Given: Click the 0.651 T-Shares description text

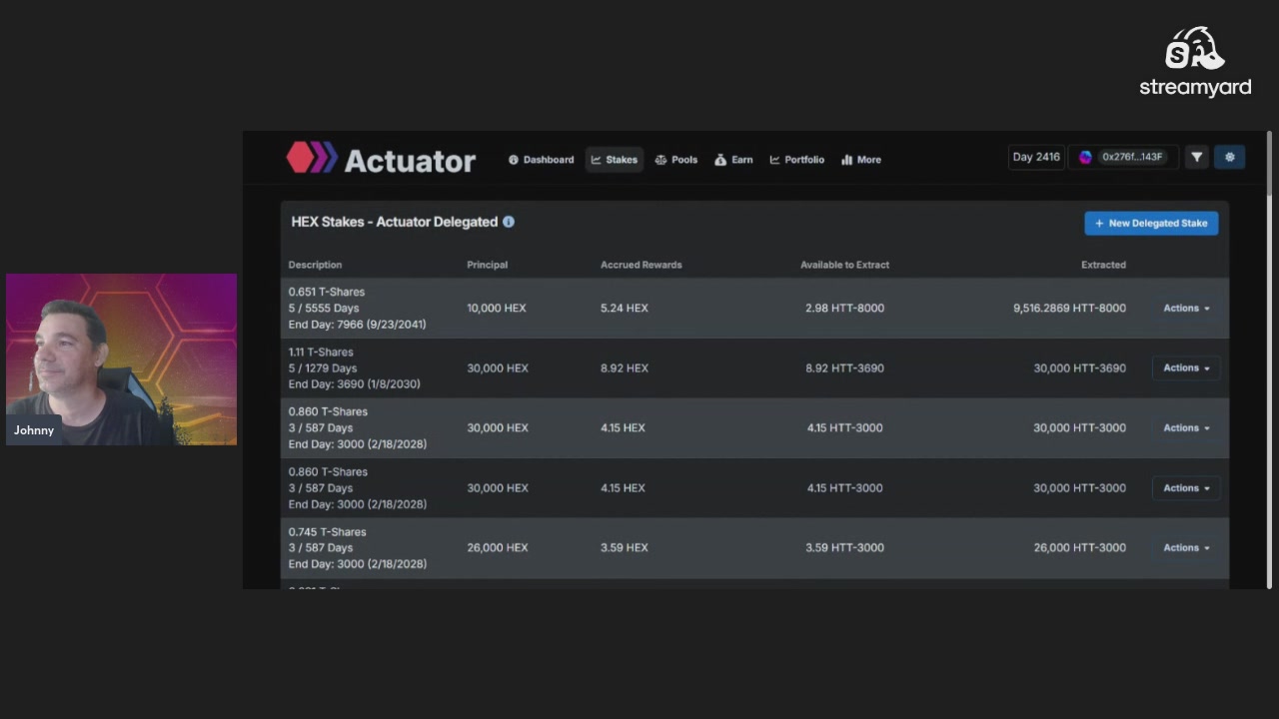Looking at the screenshot, I should pyautogui.click(x=327, y=292).
